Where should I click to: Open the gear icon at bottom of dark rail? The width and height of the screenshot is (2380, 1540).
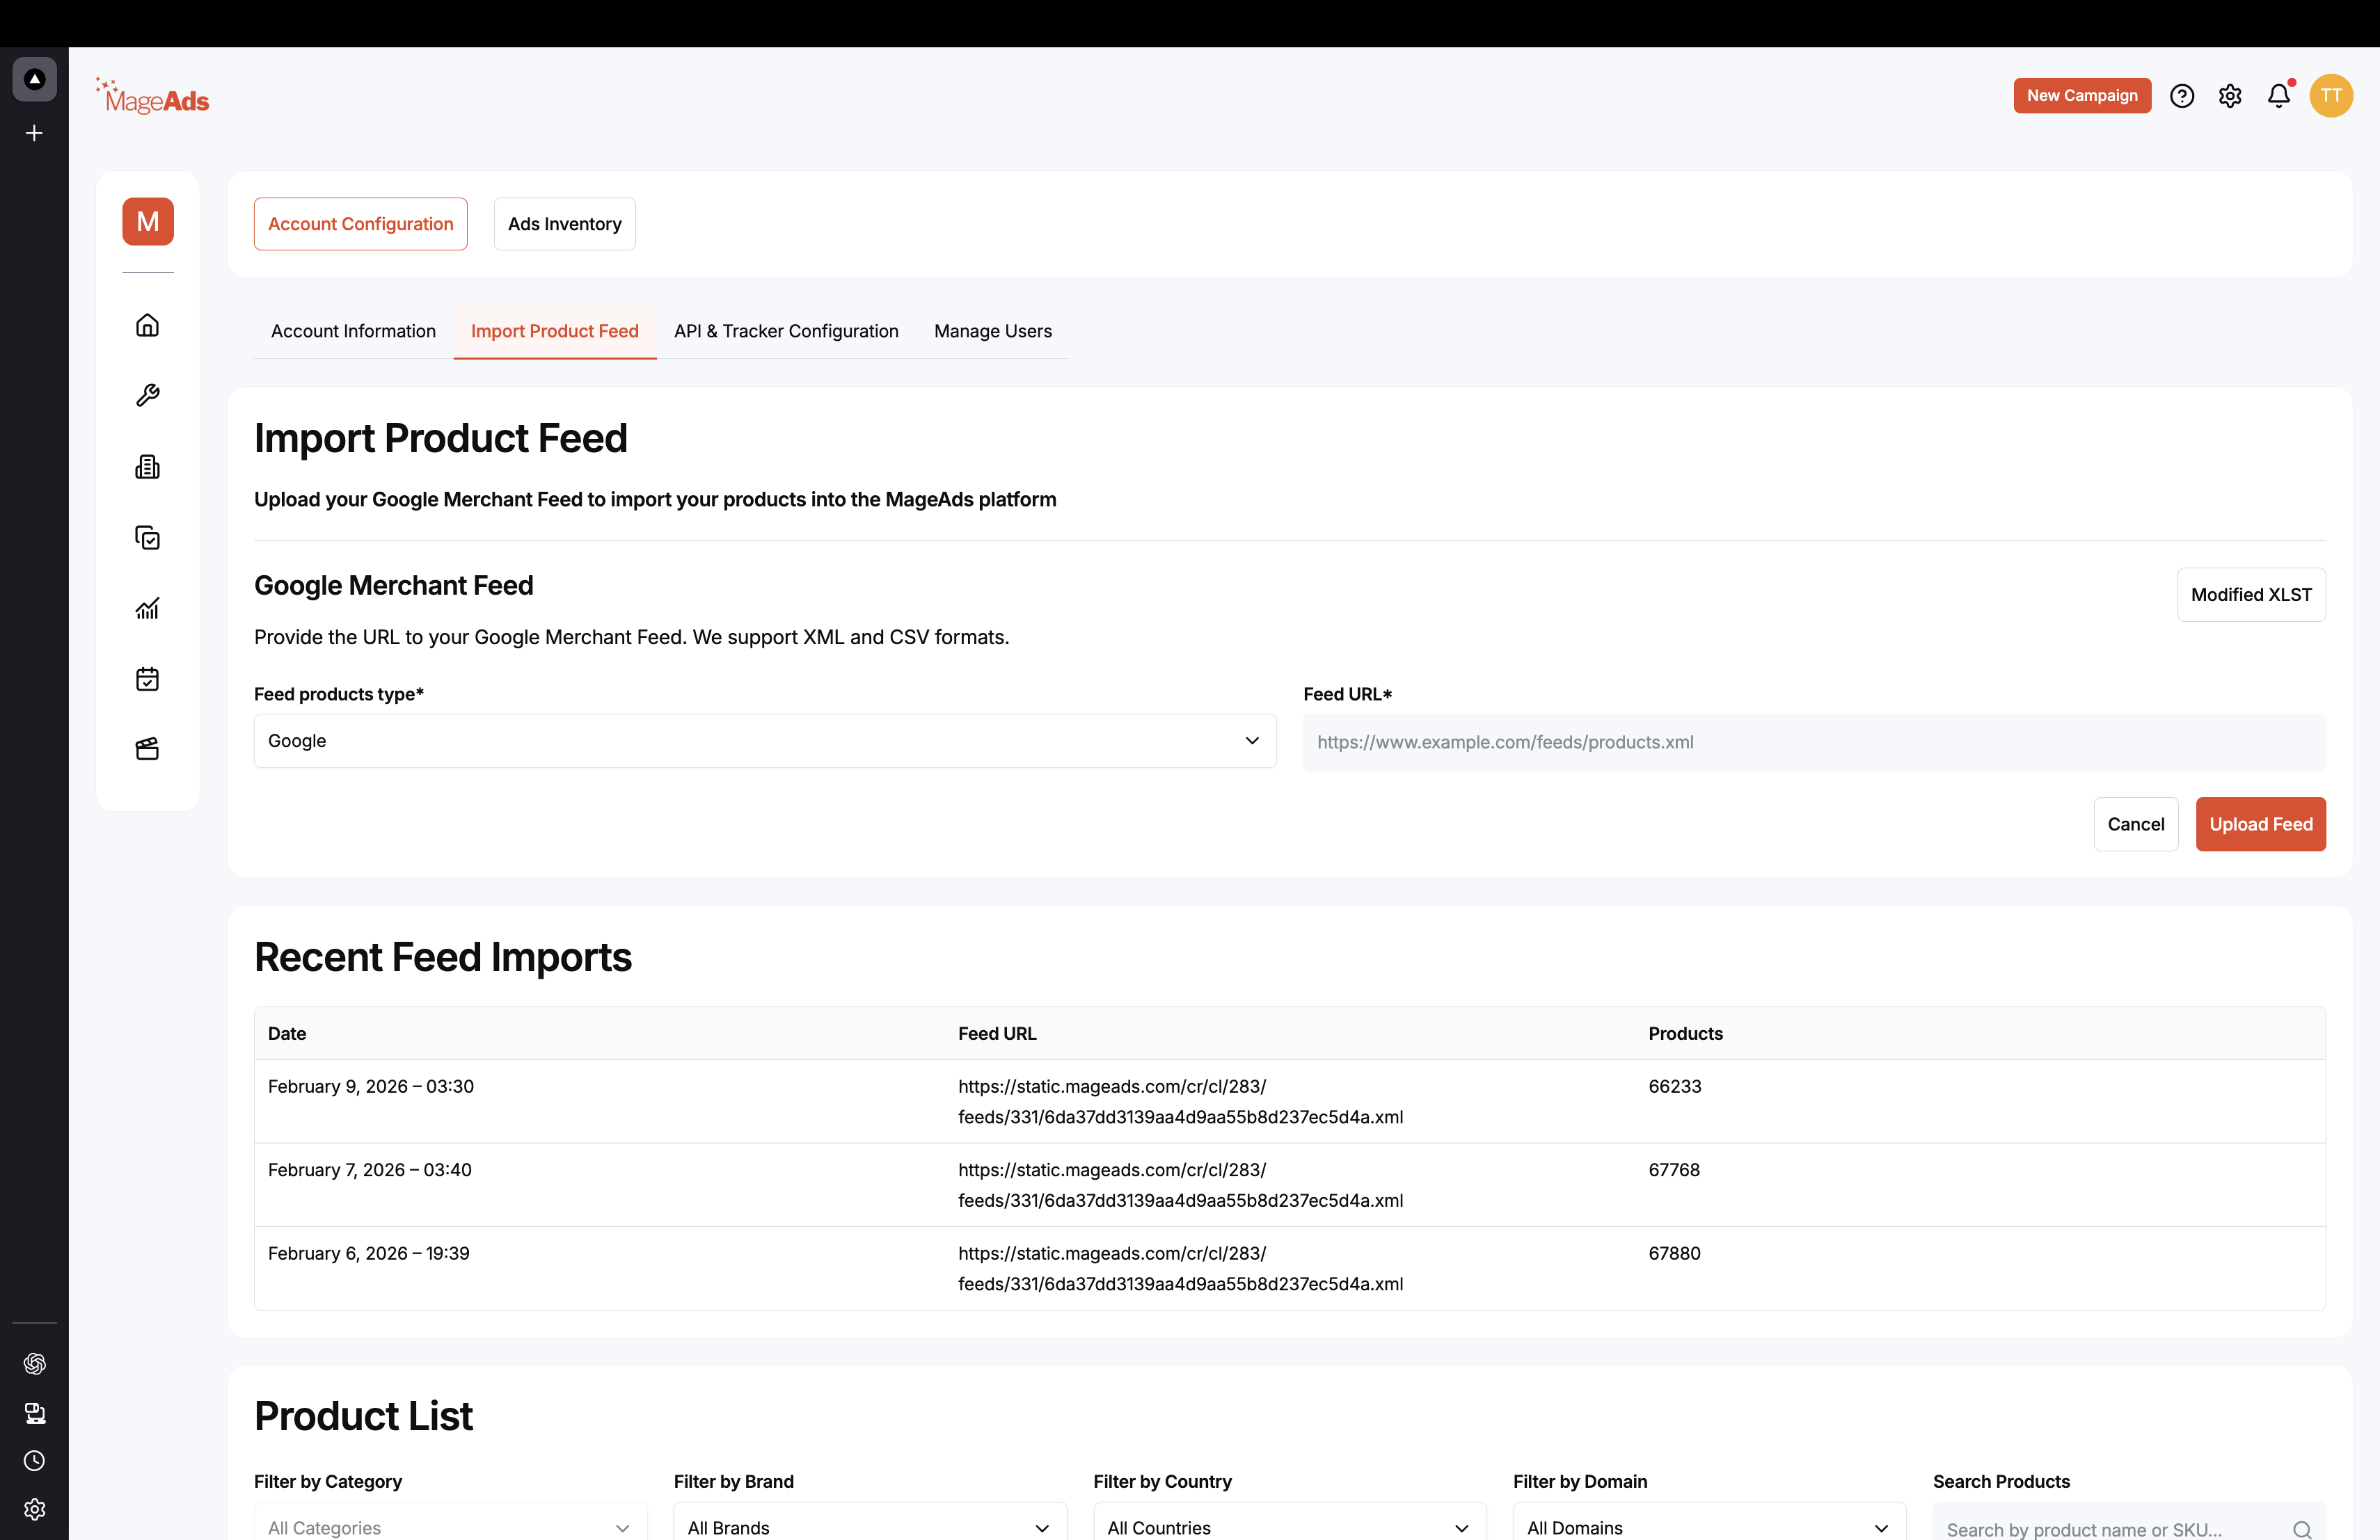34,1509
